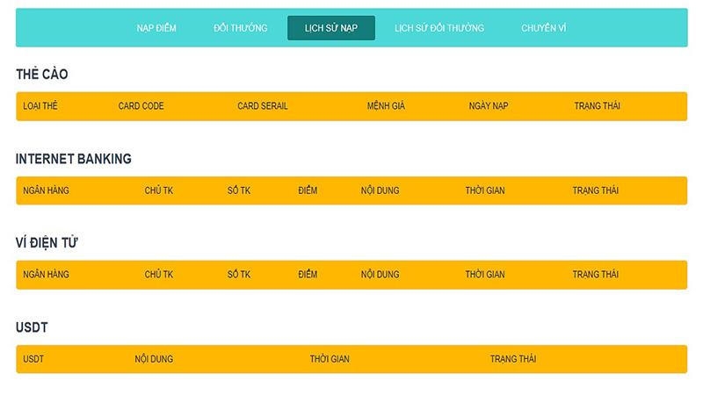Viewport: 703px width, 395px height.
Task: Switch to the ĐỔI THƯỞNG tab
Action: tap(240, 28)
